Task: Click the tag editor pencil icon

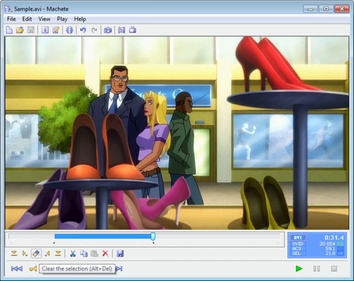Action: (56, 30)
